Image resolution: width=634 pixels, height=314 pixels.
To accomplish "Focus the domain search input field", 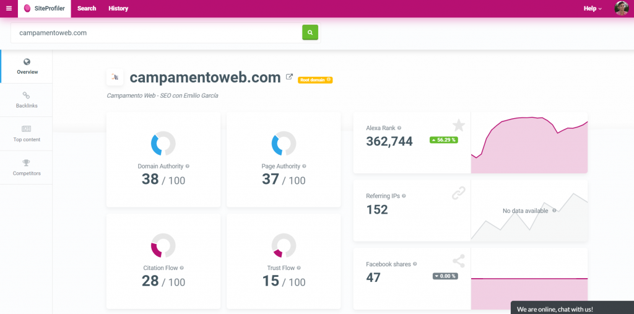I will click(x=157, y=33).
